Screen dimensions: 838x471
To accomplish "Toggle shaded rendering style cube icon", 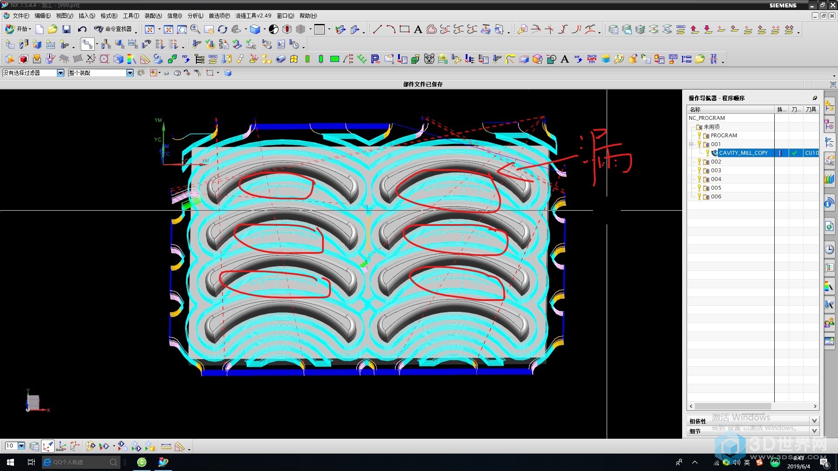I will tap(255, 29).
